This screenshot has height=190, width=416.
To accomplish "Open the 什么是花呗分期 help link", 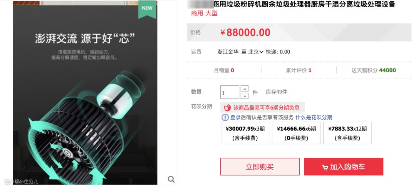I will click(x=314, y=117).
